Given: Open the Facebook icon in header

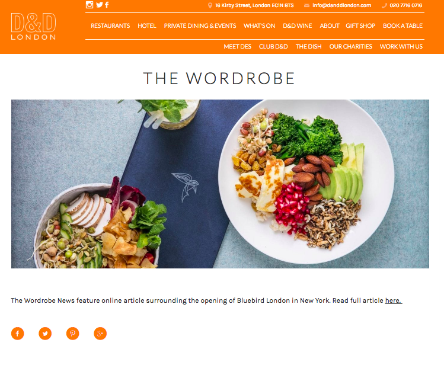Looking at the screenshot, I should 107,5.
